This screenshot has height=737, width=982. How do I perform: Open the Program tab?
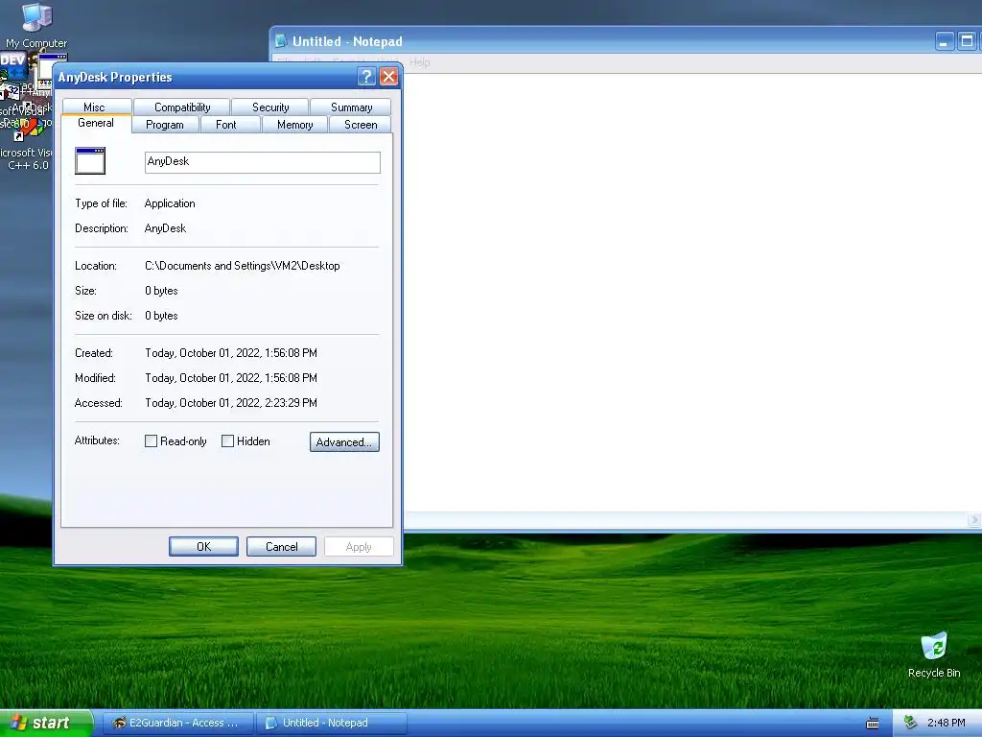point(165,125)
